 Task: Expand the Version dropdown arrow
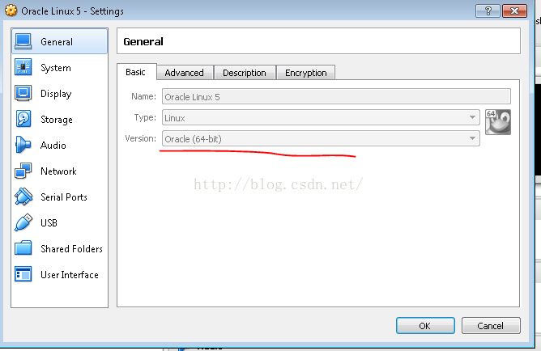pos(472,138)
